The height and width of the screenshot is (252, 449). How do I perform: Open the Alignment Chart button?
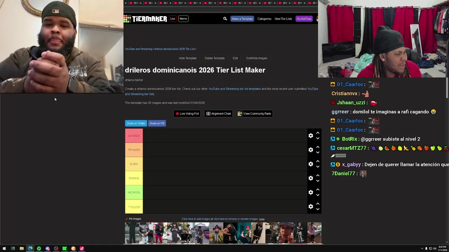pos(219,113)
